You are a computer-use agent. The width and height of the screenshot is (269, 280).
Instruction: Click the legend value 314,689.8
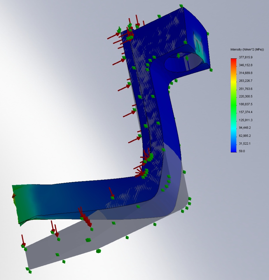pyautogui.click(x=246, y=73)
